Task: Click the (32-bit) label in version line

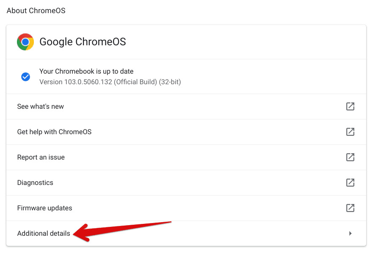Action: pyautogui.click(x=170, y=82)
